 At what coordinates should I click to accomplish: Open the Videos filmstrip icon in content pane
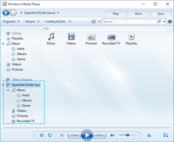(x=71, y=37)
